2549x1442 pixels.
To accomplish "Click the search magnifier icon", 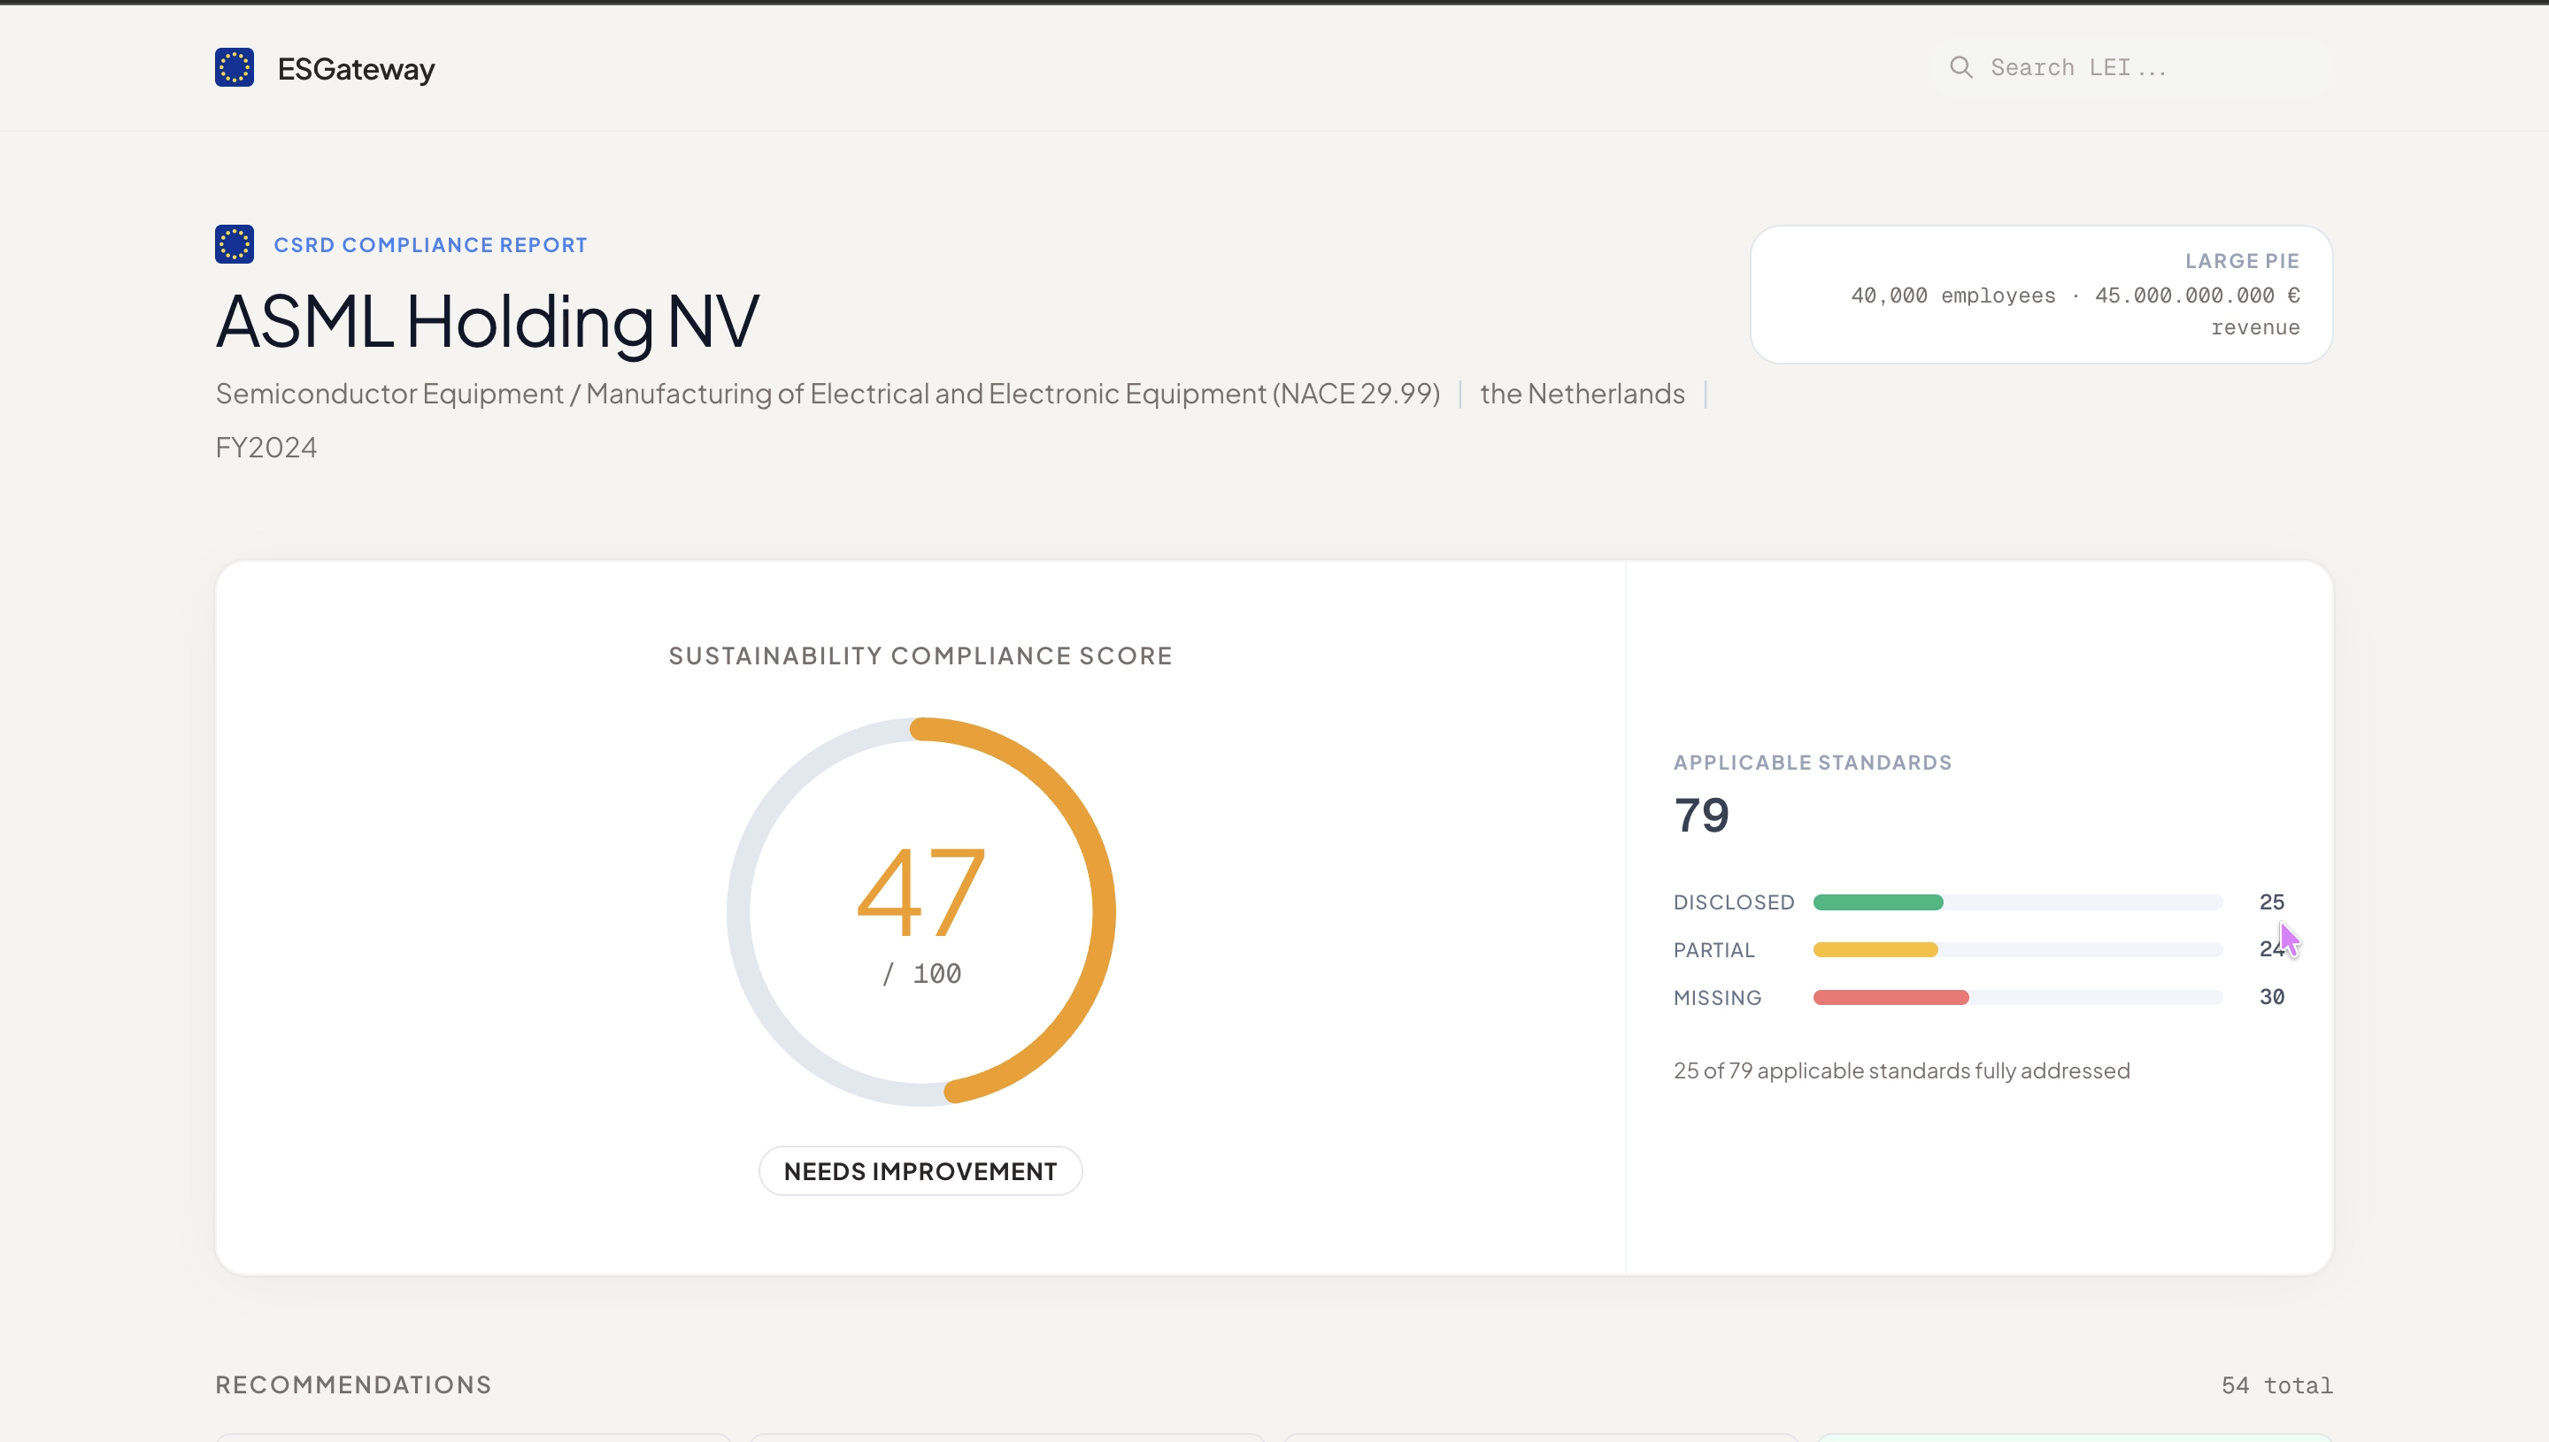I will (x=1960, y=67).
